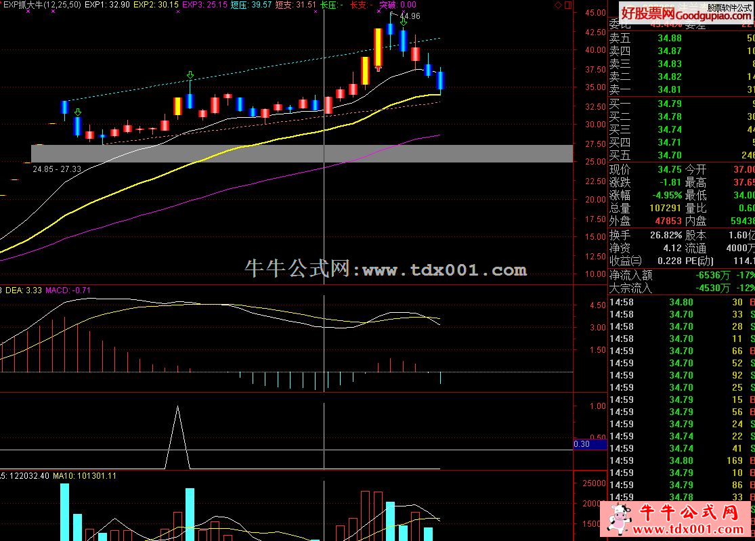Click the green arrow above the second blue candle
The image size is (755, 541).
point(77,112)
